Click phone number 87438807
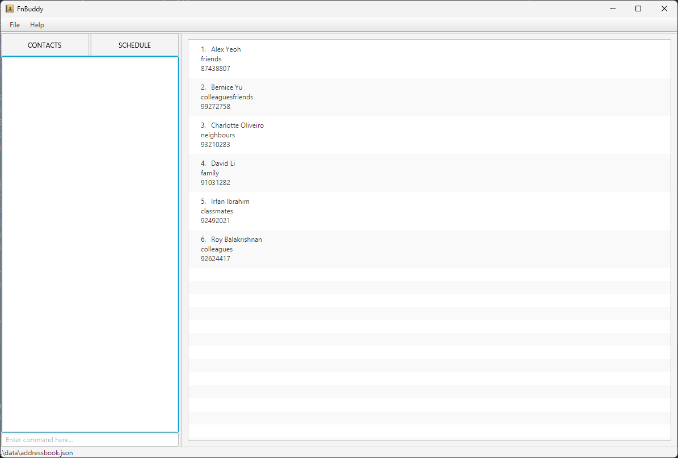678x458 pixels. (216, 68)
